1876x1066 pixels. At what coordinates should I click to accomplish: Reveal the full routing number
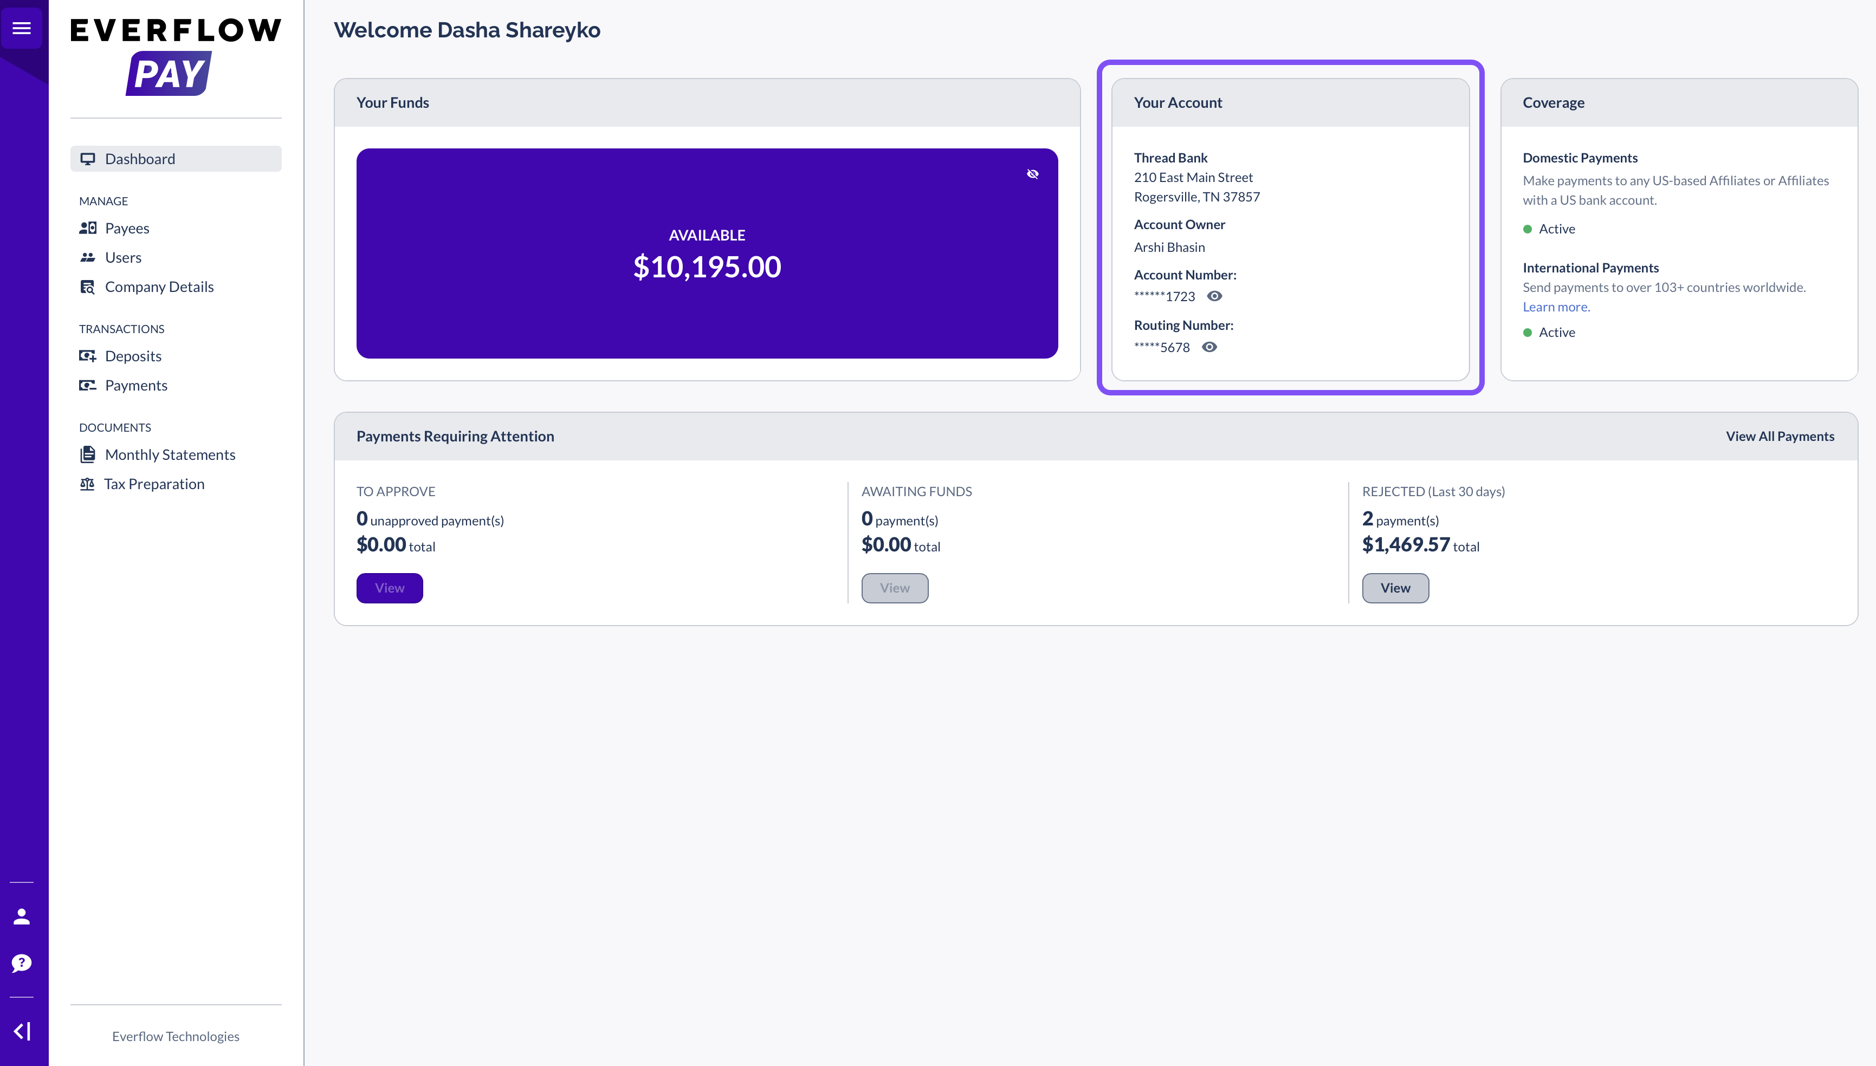[x=1209, y=347]
